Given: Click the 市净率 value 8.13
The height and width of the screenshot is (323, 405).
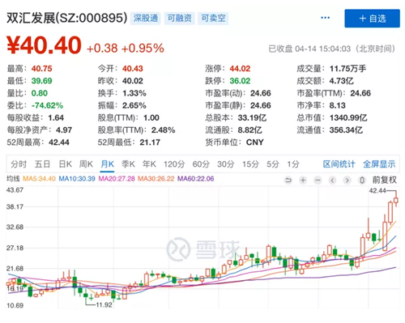Looking at the screenshot, I should (x=338, y=105).
